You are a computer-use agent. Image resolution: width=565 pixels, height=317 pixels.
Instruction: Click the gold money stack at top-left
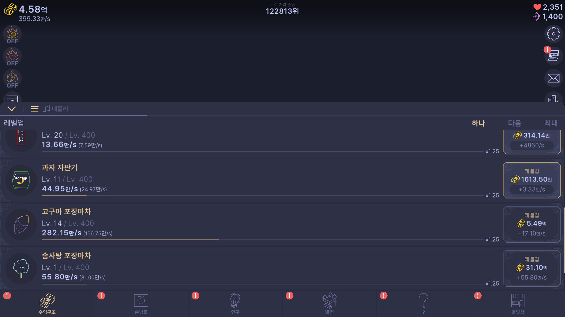point(11,9)
